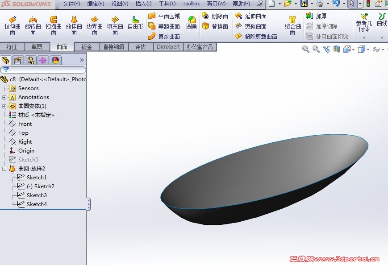The width and height of the screenshot is (388, 265).
Task: Open the Reference Geometry (参考几何体) dropdown arrow
Action: pos(364,38)
